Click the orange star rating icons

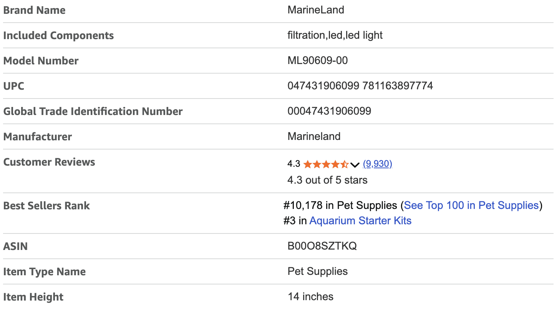(325, 164)
